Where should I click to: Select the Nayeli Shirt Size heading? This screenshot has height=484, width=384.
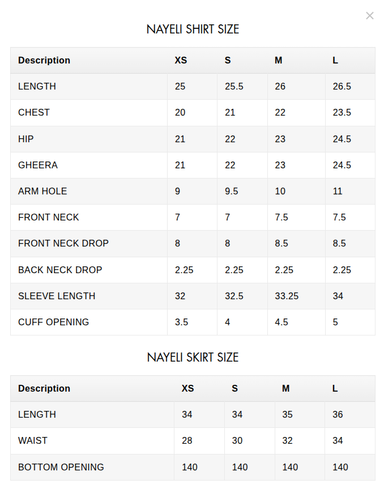[x=193, y=29]
